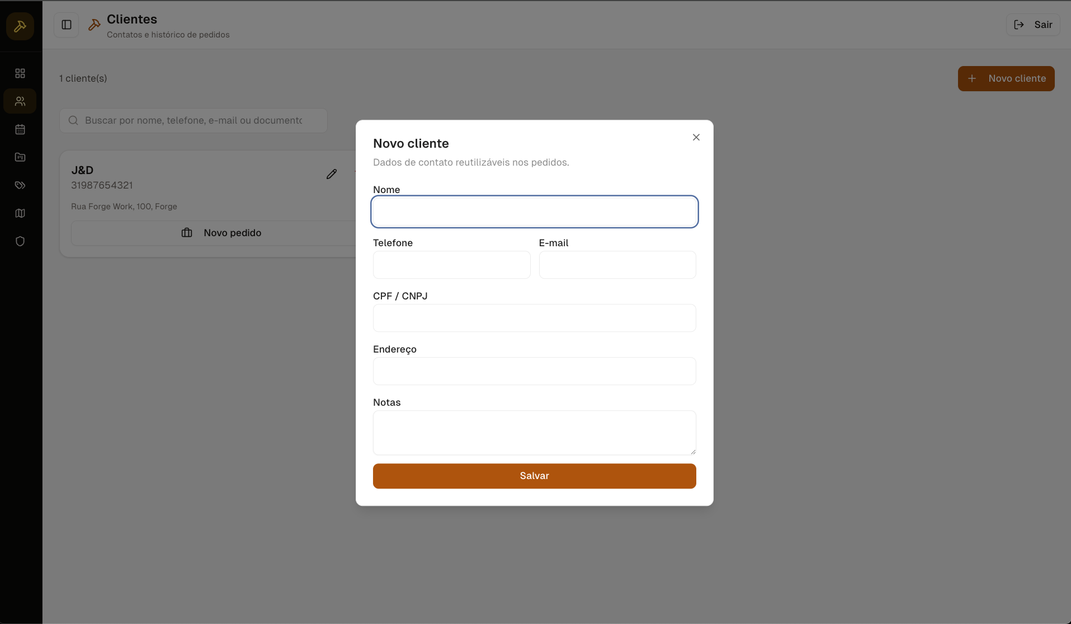
Task: Open the calendar icon in sidebar
Action: coord(20,129)
